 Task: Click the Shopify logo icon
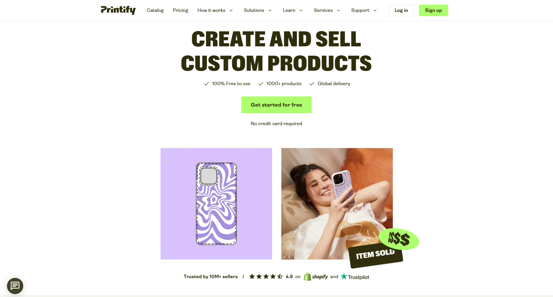pos(307,277)
